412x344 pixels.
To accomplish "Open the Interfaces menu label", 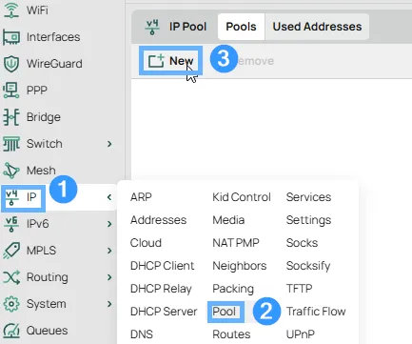I will [x=53, y=37].
